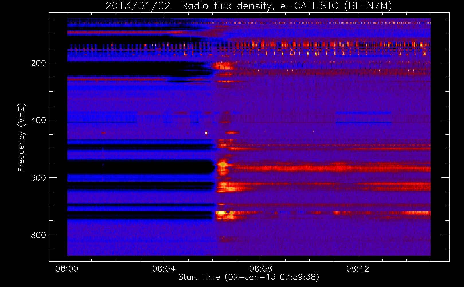This screenshot has width=464, height=287.
Task: Select the 800 frequency tick label
Action: coord(38,235)
